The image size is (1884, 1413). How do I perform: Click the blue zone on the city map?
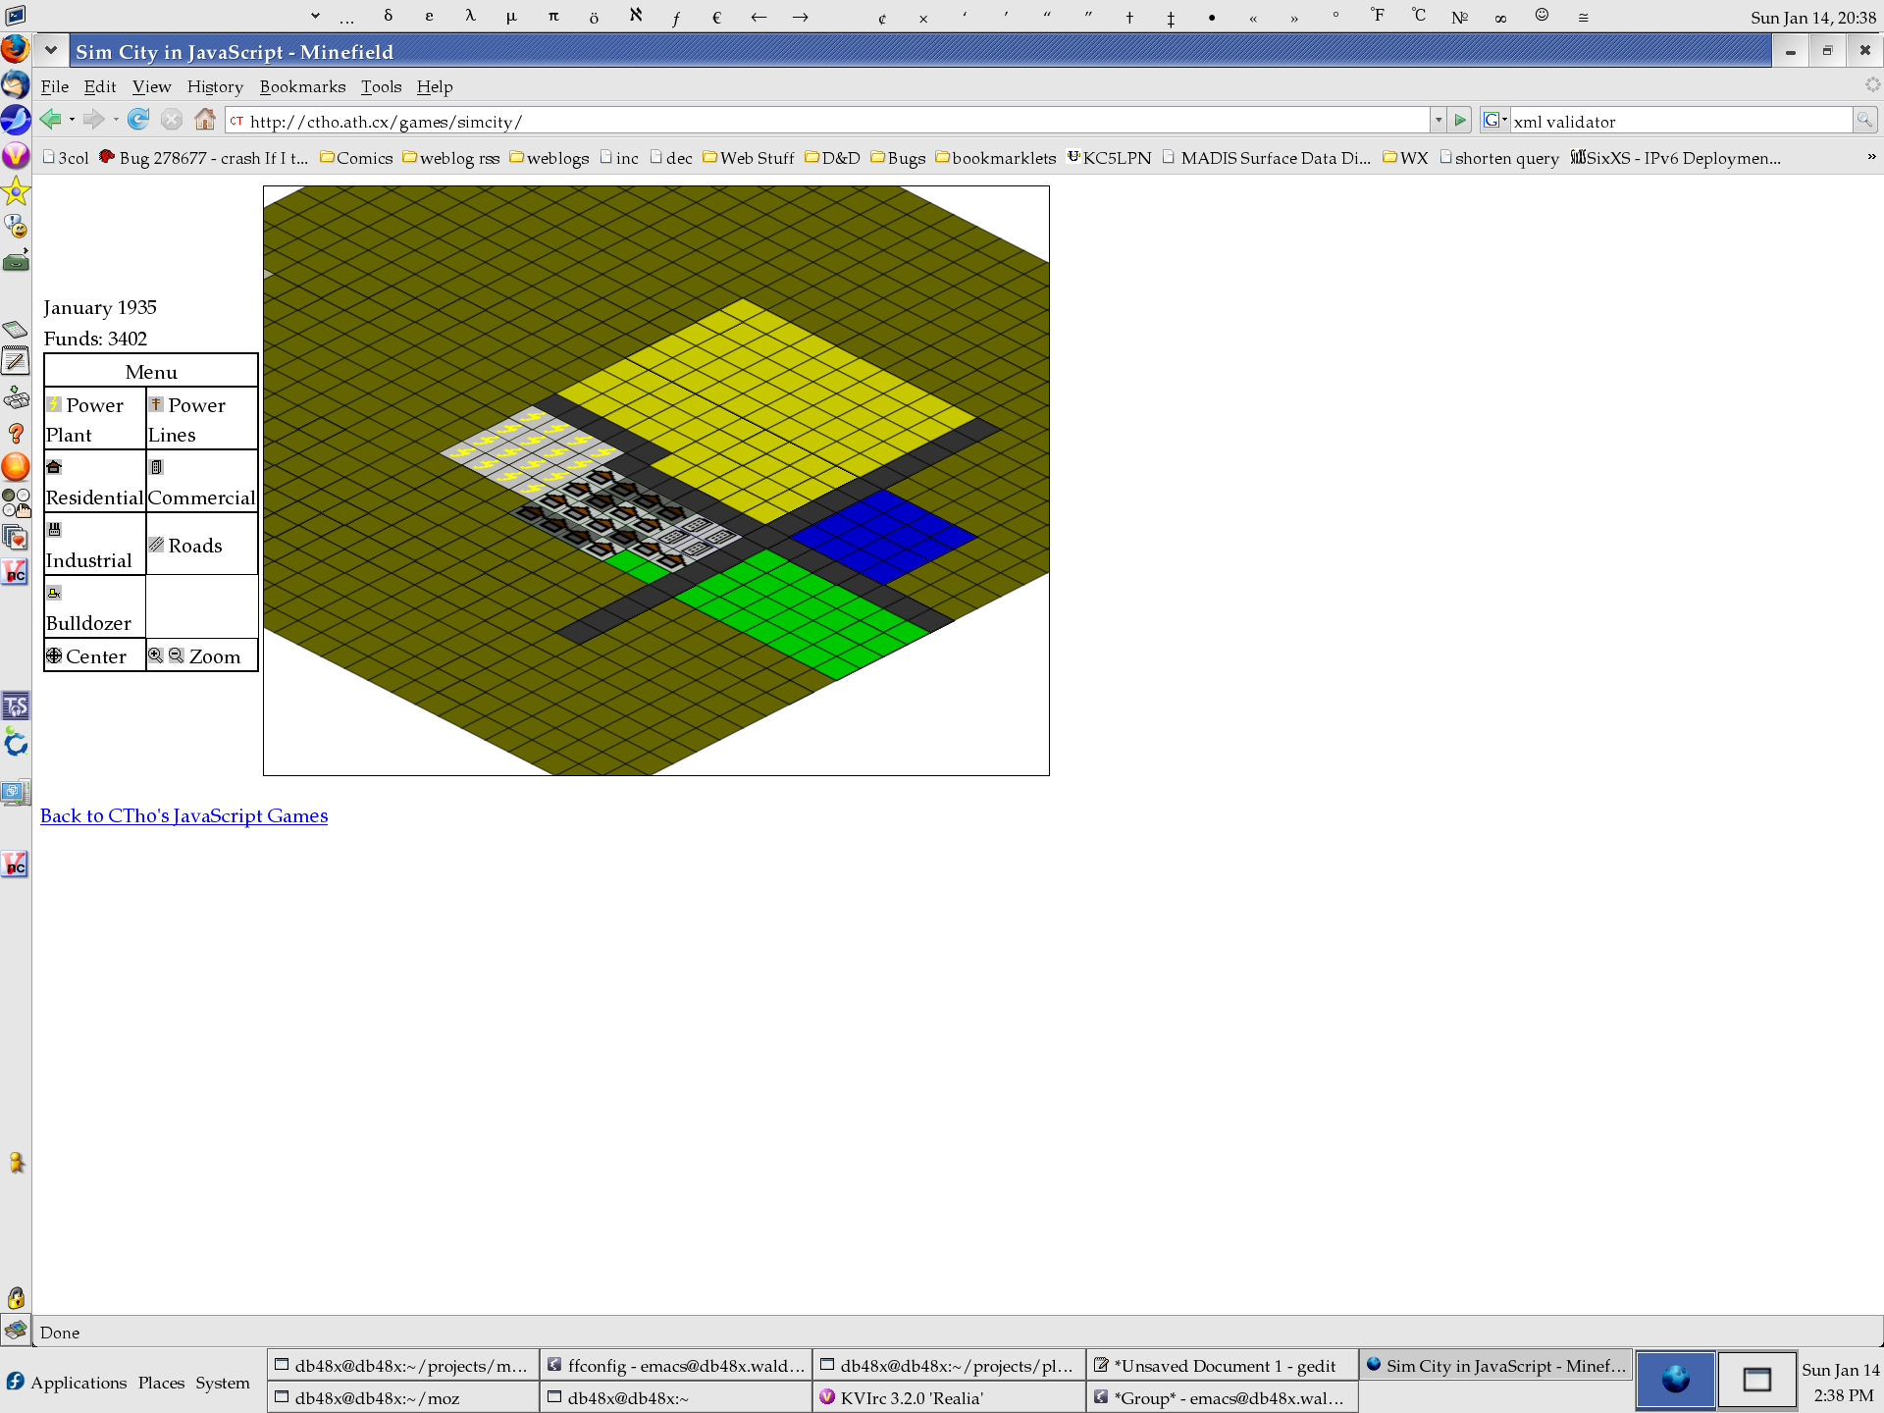click(x=884, y=536)
